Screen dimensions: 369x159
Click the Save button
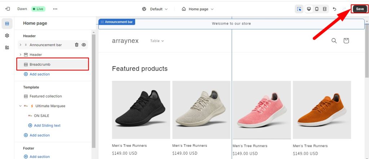(360, 9)
